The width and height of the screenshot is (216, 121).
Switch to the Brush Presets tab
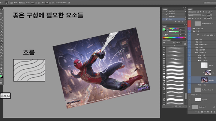click(166, 40)
